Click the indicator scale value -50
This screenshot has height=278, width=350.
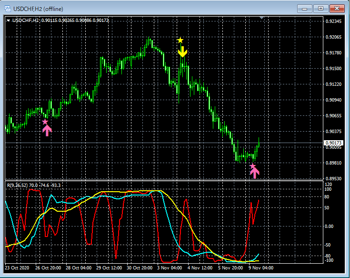(x=327, y=245)
